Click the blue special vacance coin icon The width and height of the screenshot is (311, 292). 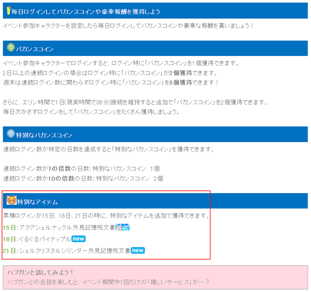[x=11, y=133]
